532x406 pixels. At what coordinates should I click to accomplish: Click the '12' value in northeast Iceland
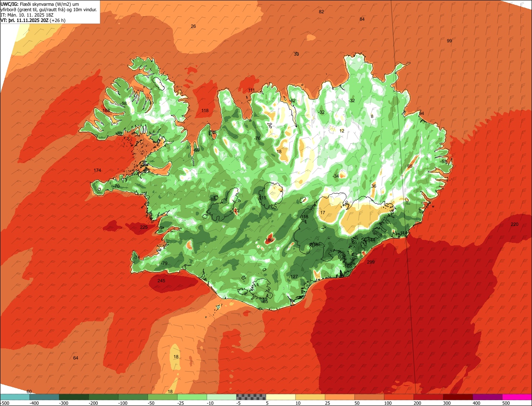coord(342,131)
